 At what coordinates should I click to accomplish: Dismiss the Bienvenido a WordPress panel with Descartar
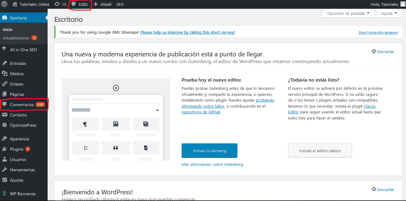pos(383,189)
